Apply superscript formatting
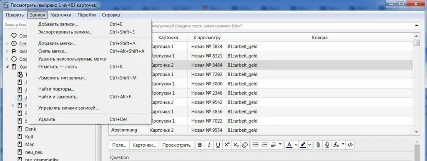The height and width of the screenshot is (161, 427). coord(227,145)
